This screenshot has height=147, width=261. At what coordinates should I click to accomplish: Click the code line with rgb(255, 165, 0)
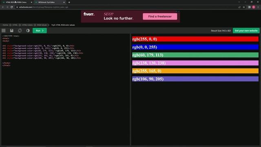click(40, 56)
